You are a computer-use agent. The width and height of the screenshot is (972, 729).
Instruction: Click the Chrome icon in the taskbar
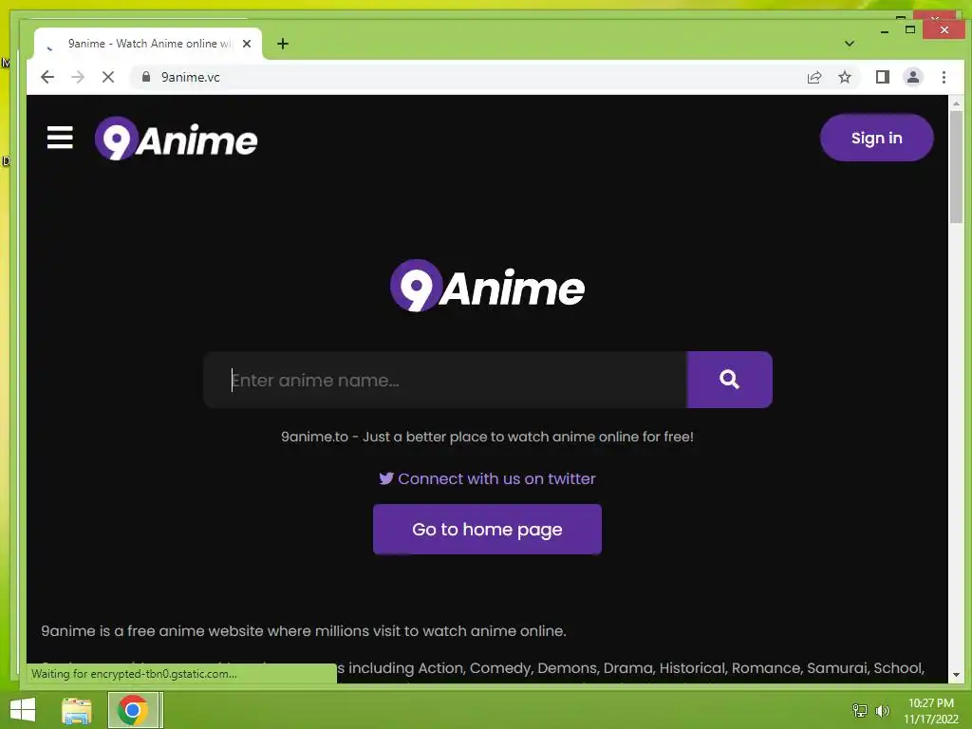(132, 710)
